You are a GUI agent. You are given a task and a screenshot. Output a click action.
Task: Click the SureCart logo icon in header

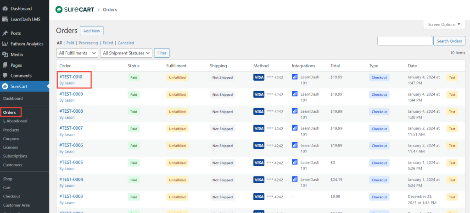click(59, 9)
